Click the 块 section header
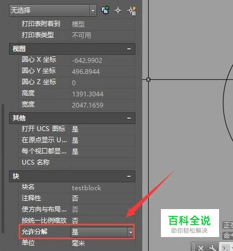 click(x=72, y=176)
